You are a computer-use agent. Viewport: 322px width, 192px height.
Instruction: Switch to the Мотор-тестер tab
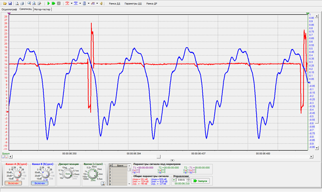(x=42, y=9)
